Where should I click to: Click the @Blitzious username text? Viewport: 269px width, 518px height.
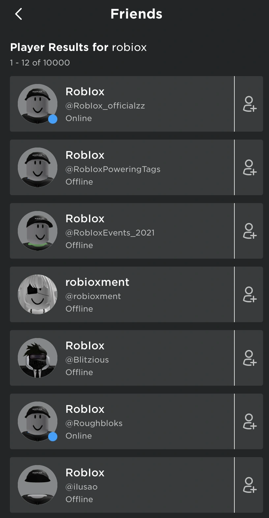[87, 360]
